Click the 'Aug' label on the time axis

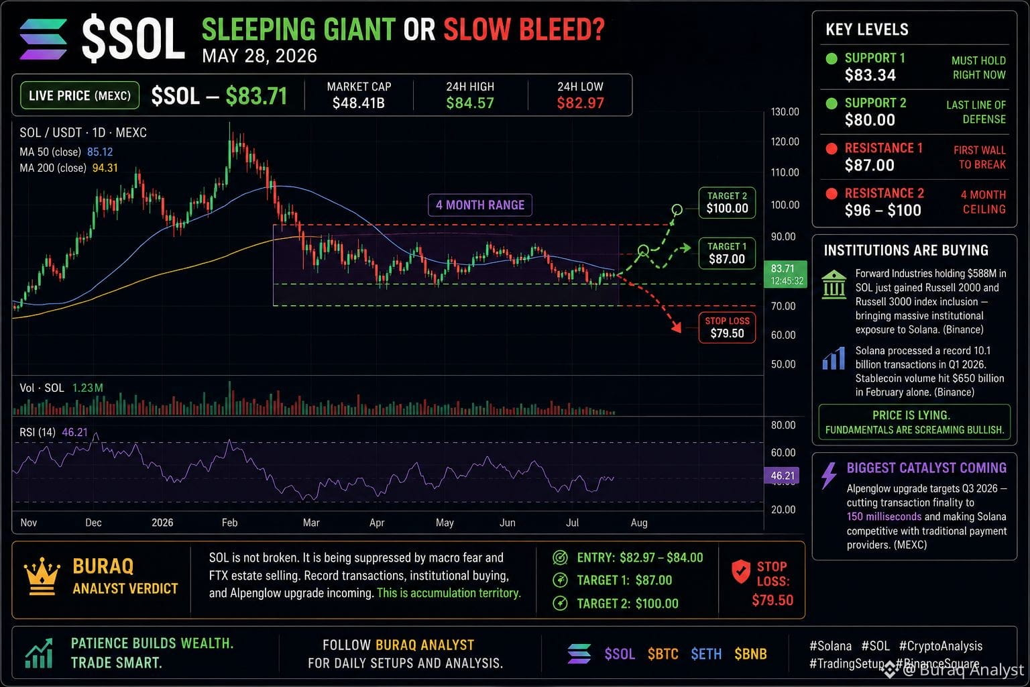(x=639, y=523)
